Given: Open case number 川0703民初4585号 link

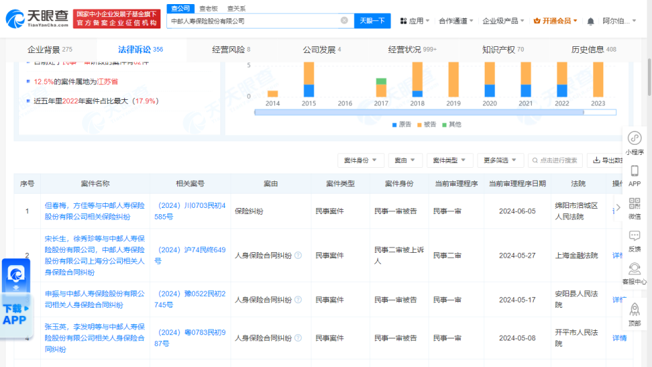Looking at the screenshot, I should [x=190, y=211].
